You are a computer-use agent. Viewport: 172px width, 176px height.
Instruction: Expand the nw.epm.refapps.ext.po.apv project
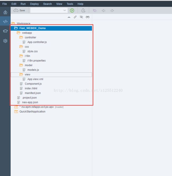tap(16, 107)
